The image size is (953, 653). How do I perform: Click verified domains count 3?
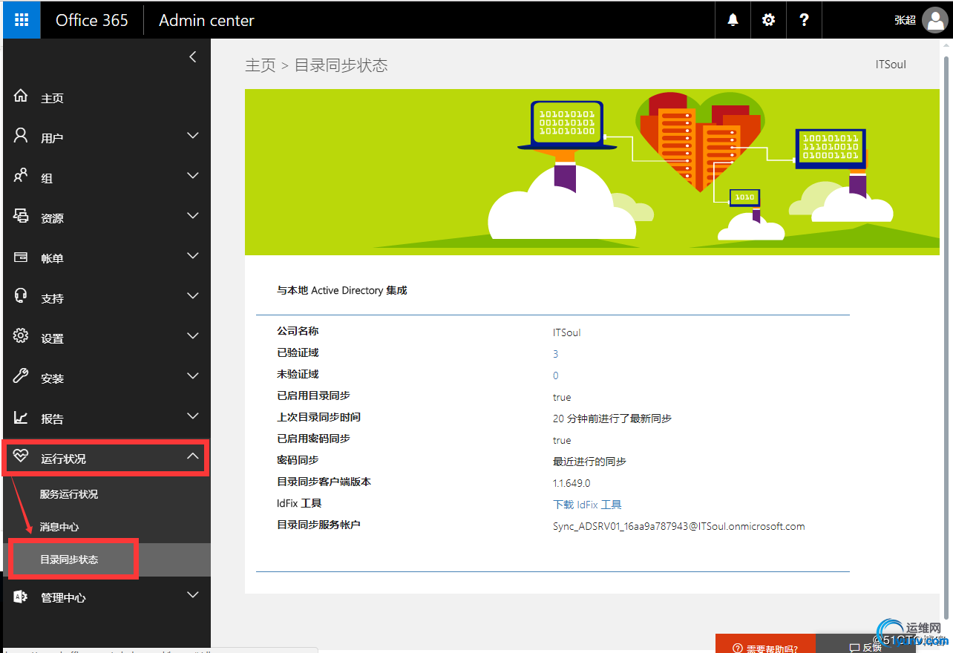click(555, 354)
